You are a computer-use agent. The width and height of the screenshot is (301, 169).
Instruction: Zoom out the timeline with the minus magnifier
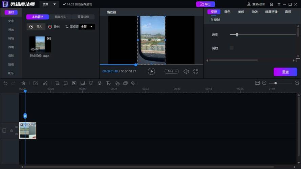(x=264, y=83)
